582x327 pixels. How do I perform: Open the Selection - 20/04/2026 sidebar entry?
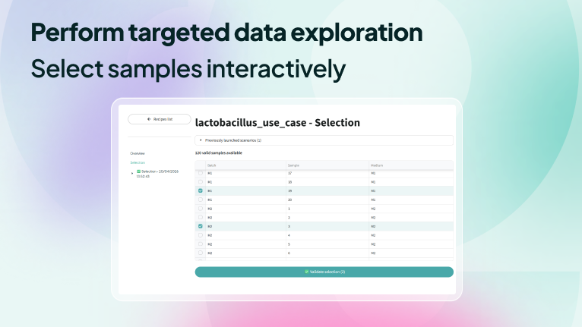(157, 174)
